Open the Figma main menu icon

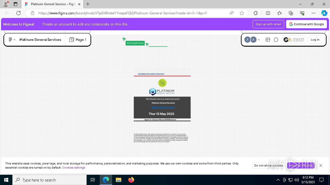(10, 40)
